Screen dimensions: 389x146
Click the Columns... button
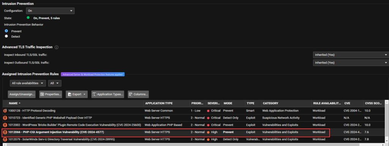pos(138,94)
